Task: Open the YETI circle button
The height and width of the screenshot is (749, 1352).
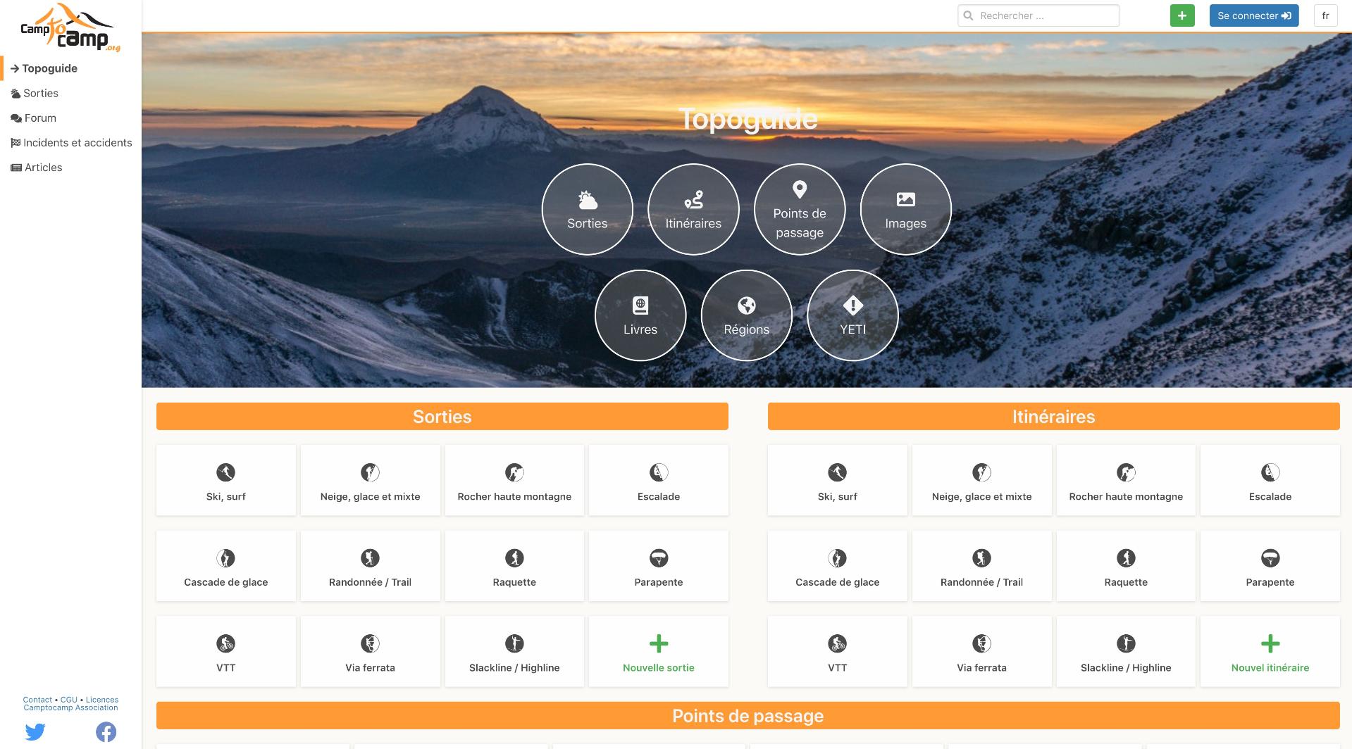Action: (x=852, y=315)
